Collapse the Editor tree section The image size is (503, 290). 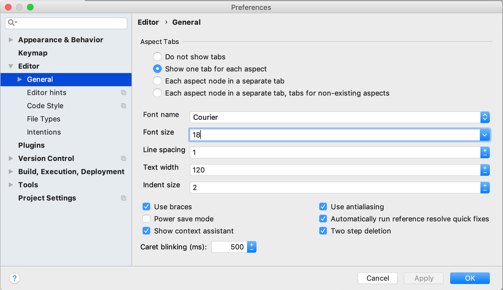point(11,66)
